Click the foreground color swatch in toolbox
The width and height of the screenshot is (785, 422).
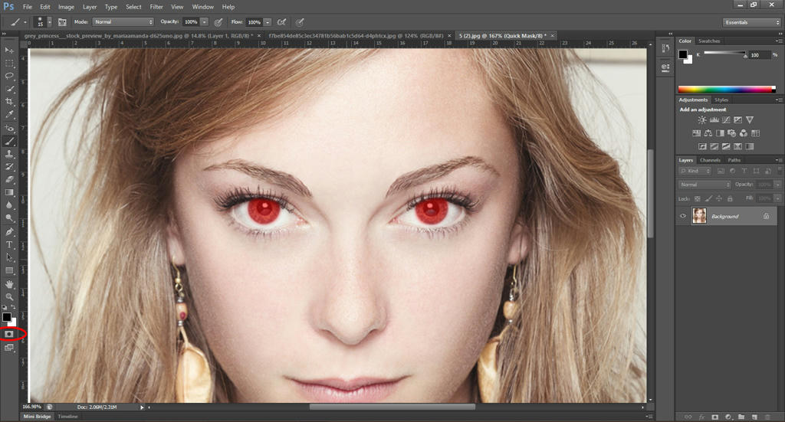[x=6, y=317]
